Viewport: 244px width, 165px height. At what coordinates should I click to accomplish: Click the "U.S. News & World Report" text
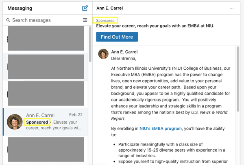coord(169,116)
